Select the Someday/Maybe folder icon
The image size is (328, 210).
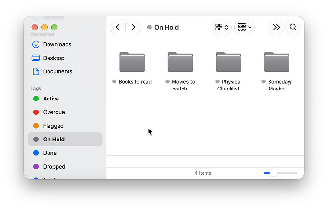pos(277,62)
